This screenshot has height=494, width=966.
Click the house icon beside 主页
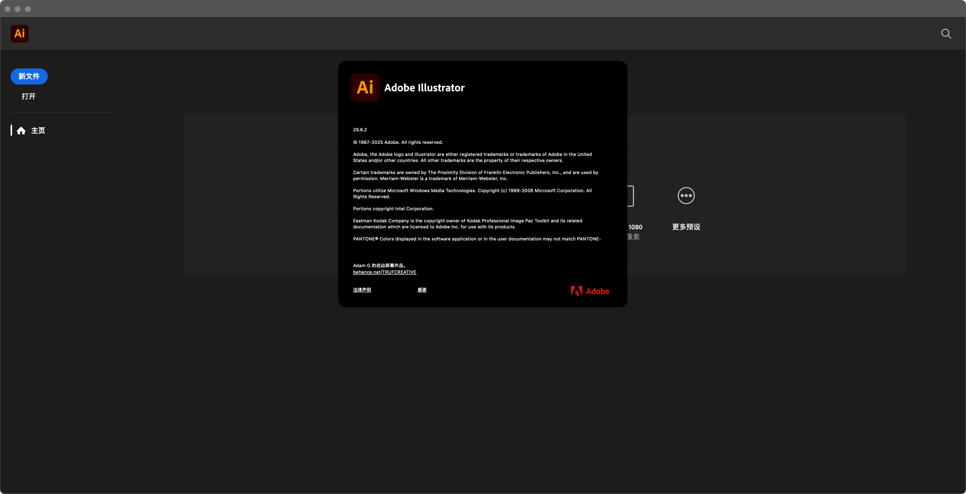[x=21, y=131]
